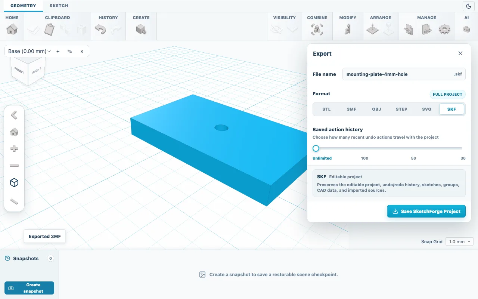Click the ruler measure icon
This screenshot has height=299, width=478.
pyautogui.click(x=14, y=201)
